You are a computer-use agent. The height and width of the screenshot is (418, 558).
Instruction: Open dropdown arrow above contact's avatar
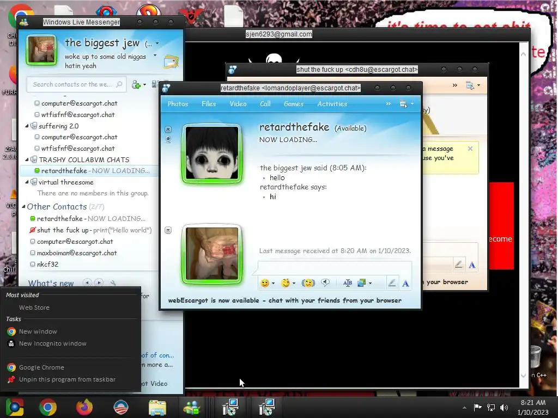tap(168, 129)
